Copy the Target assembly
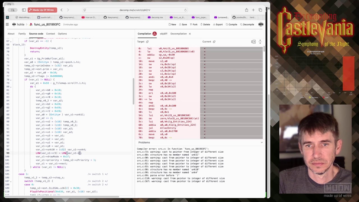The image size is (359, 202). (x=147, y=42)
